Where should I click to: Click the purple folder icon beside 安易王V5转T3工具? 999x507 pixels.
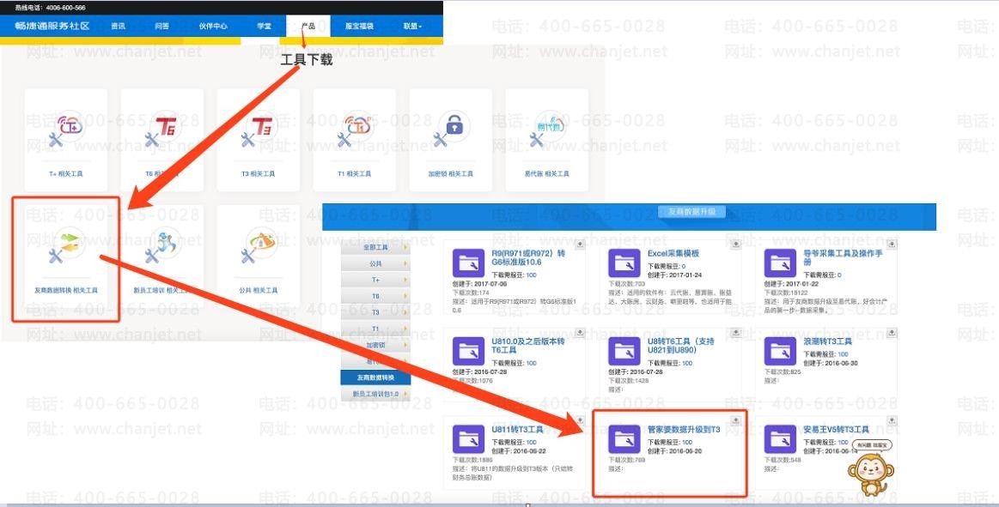coord(780,439)
